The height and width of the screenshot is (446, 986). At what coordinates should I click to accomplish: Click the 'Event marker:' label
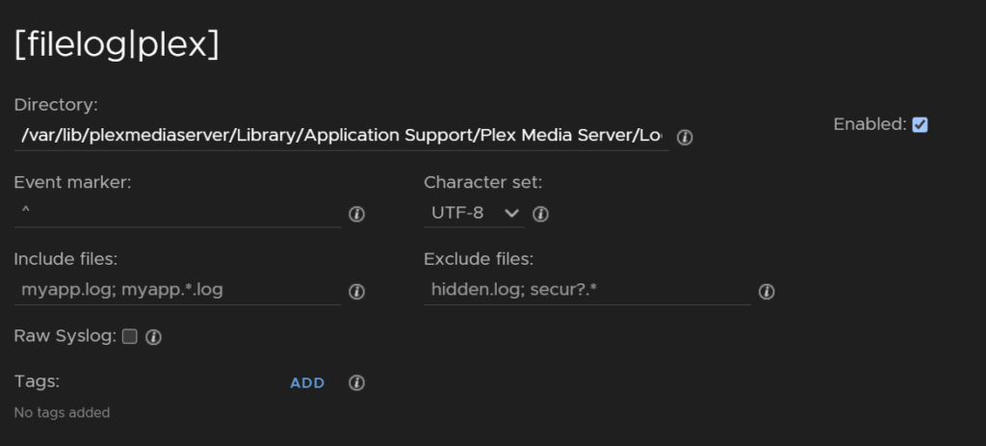[72, 182]
